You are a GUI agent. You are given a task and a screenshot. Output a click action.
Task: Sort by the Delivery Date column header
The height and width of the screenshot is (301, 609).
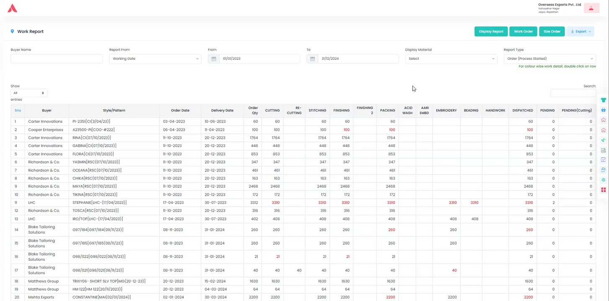222,110
